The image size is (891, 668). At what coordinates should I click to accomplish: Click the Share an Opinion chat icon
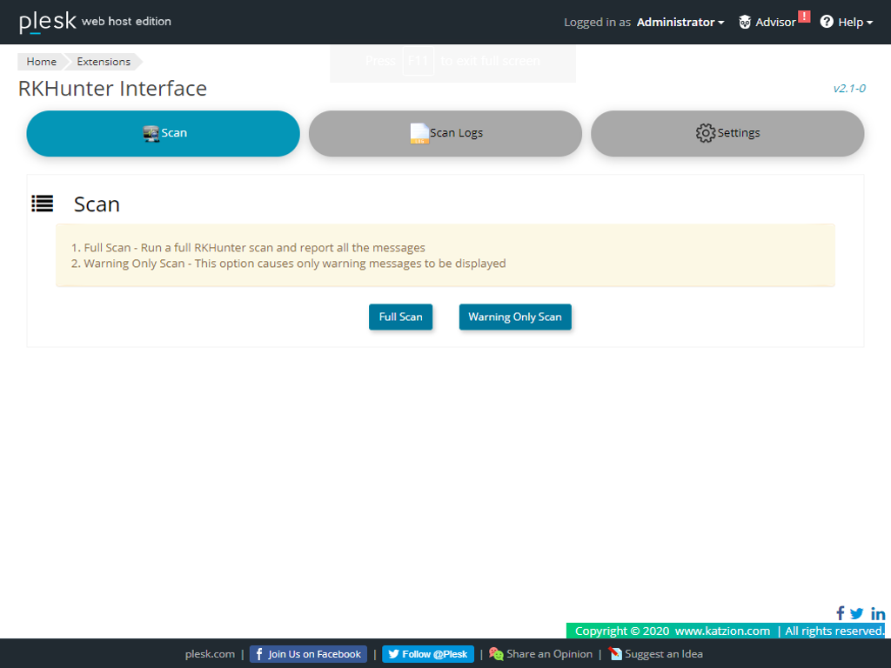tap(496, 654)
